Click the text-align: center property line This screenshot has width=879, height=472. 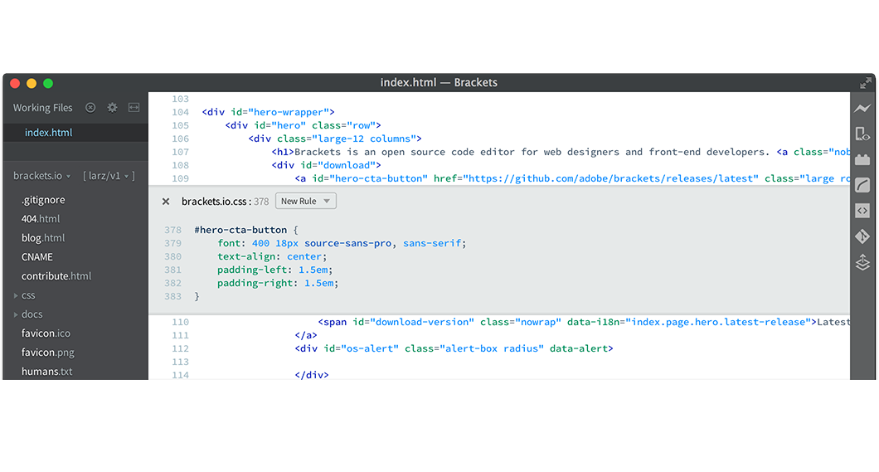point(272,257)
